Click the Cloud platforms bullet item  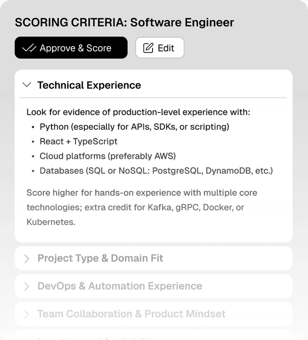click(x=107, y=156)
